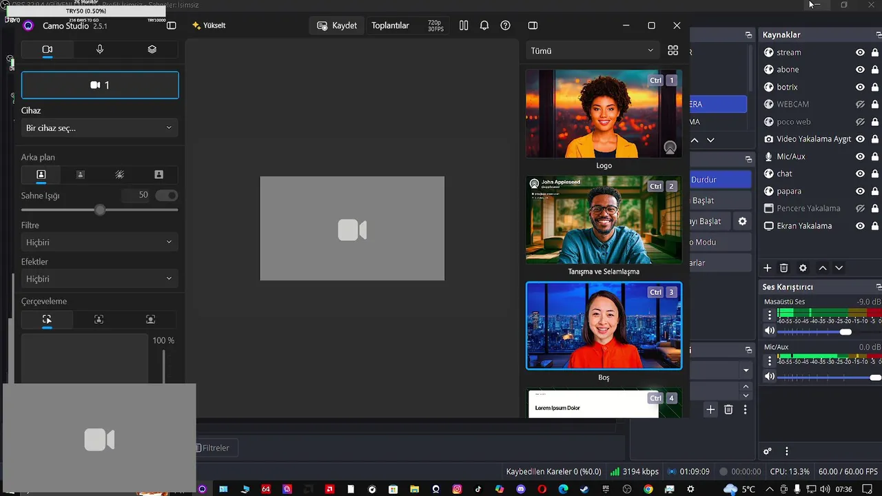The image size is (882, 496).
Task: Toggle the Sahne Işığı switch
Action: click(166, 195)
